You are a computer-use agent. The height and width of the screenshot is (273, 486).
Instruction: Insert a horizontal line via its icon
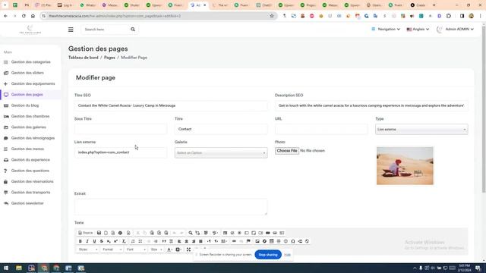click(279, 241)
